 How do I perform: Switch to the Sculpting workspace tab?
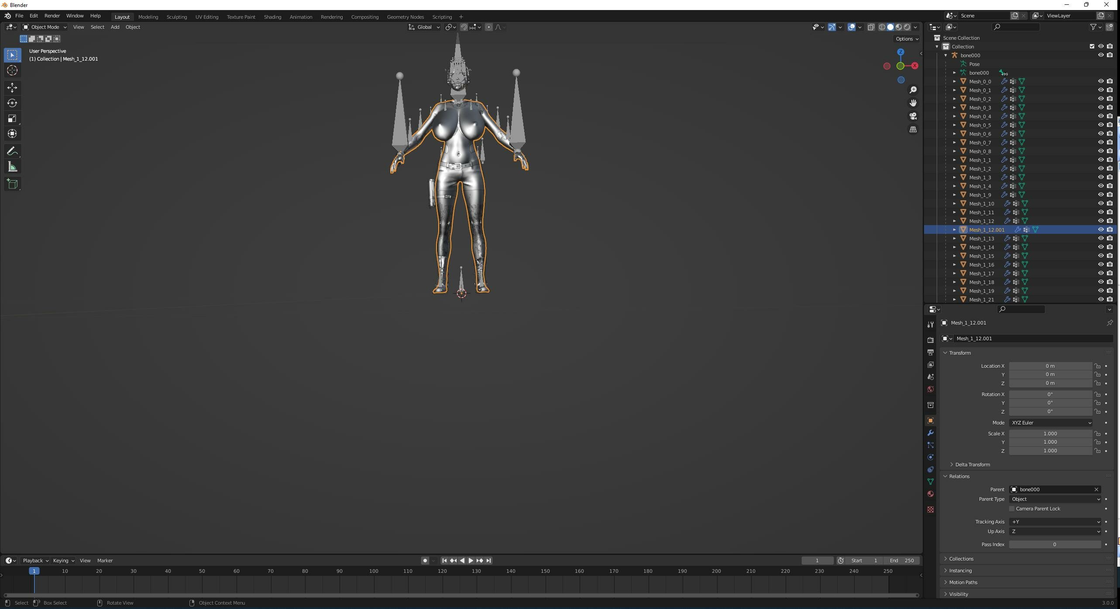click(177, 17)
